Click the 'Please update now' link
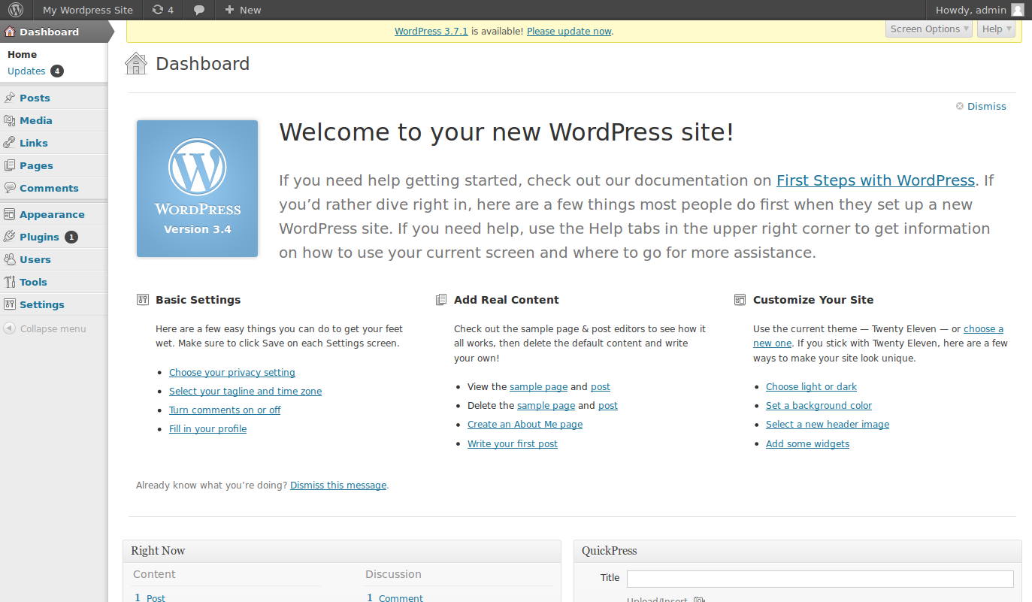1032x602 pixels. coord(569,32)
